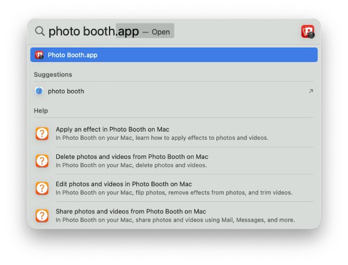Open 'Apply an effect in Photo Booth' help
The height and width of the screenshot is (265, 348).
tap(113, 129)
